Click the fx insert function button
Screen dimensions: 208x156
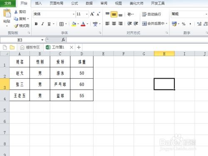pyautogui.click(x=63, y=40)
